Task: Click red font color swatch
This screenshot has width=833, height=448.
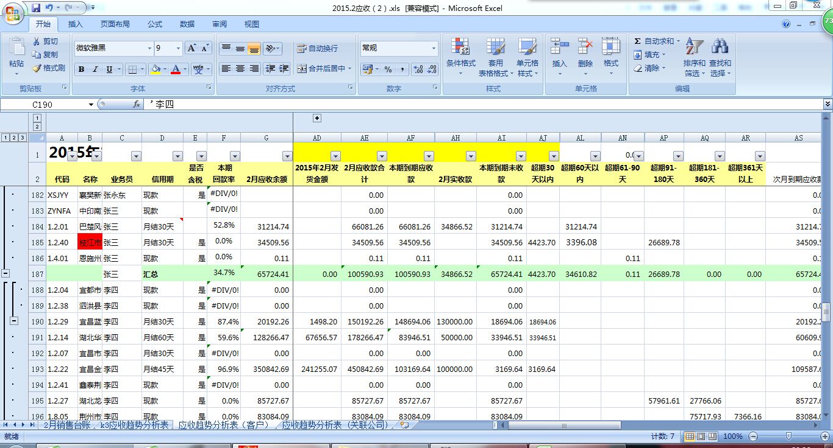Action: (176, 69)
